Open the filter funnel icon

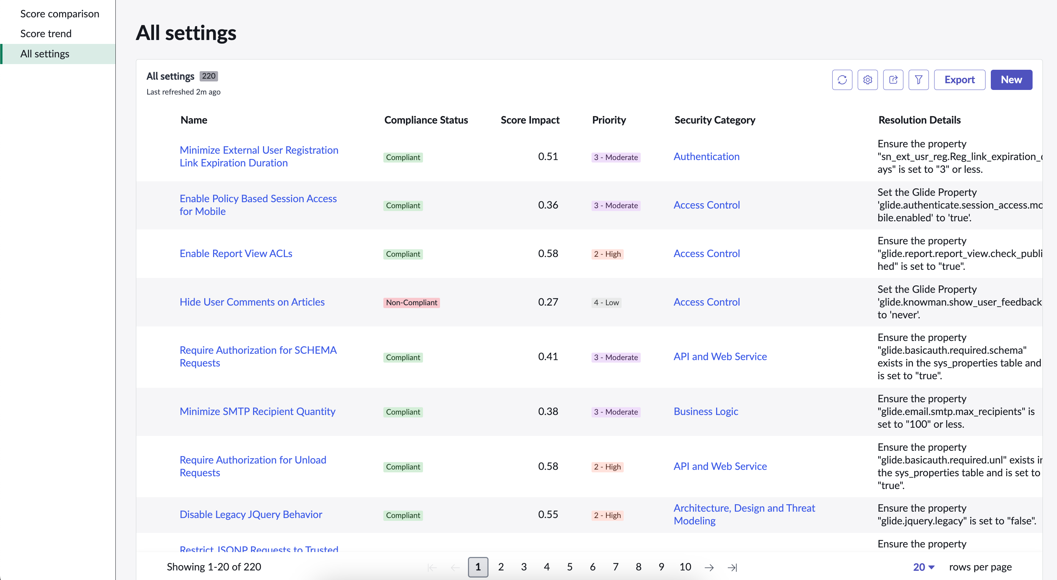tap(918, 80)
